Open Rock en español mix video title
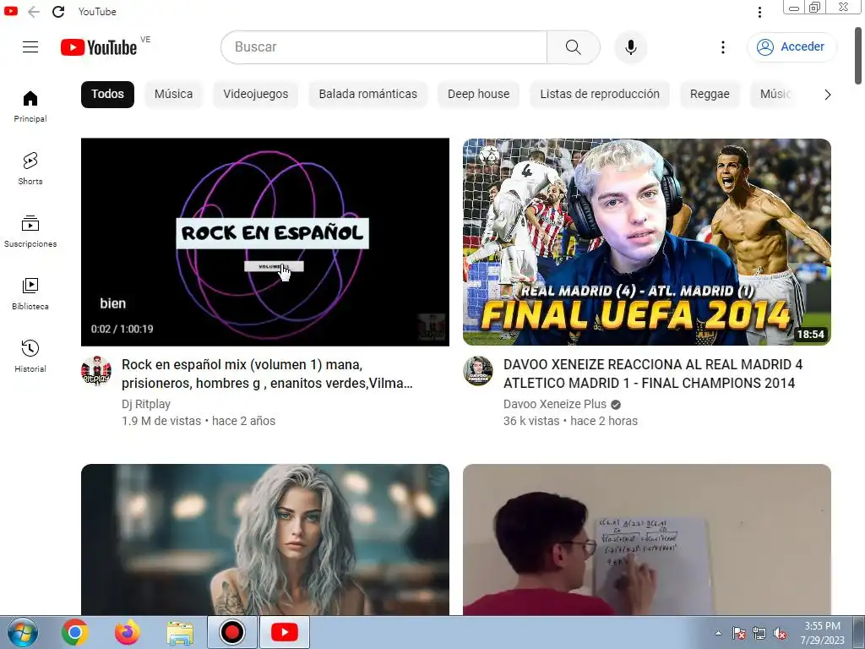Image resolution: width=865 pixels, height=649 pixels. [x=267, y=374]
